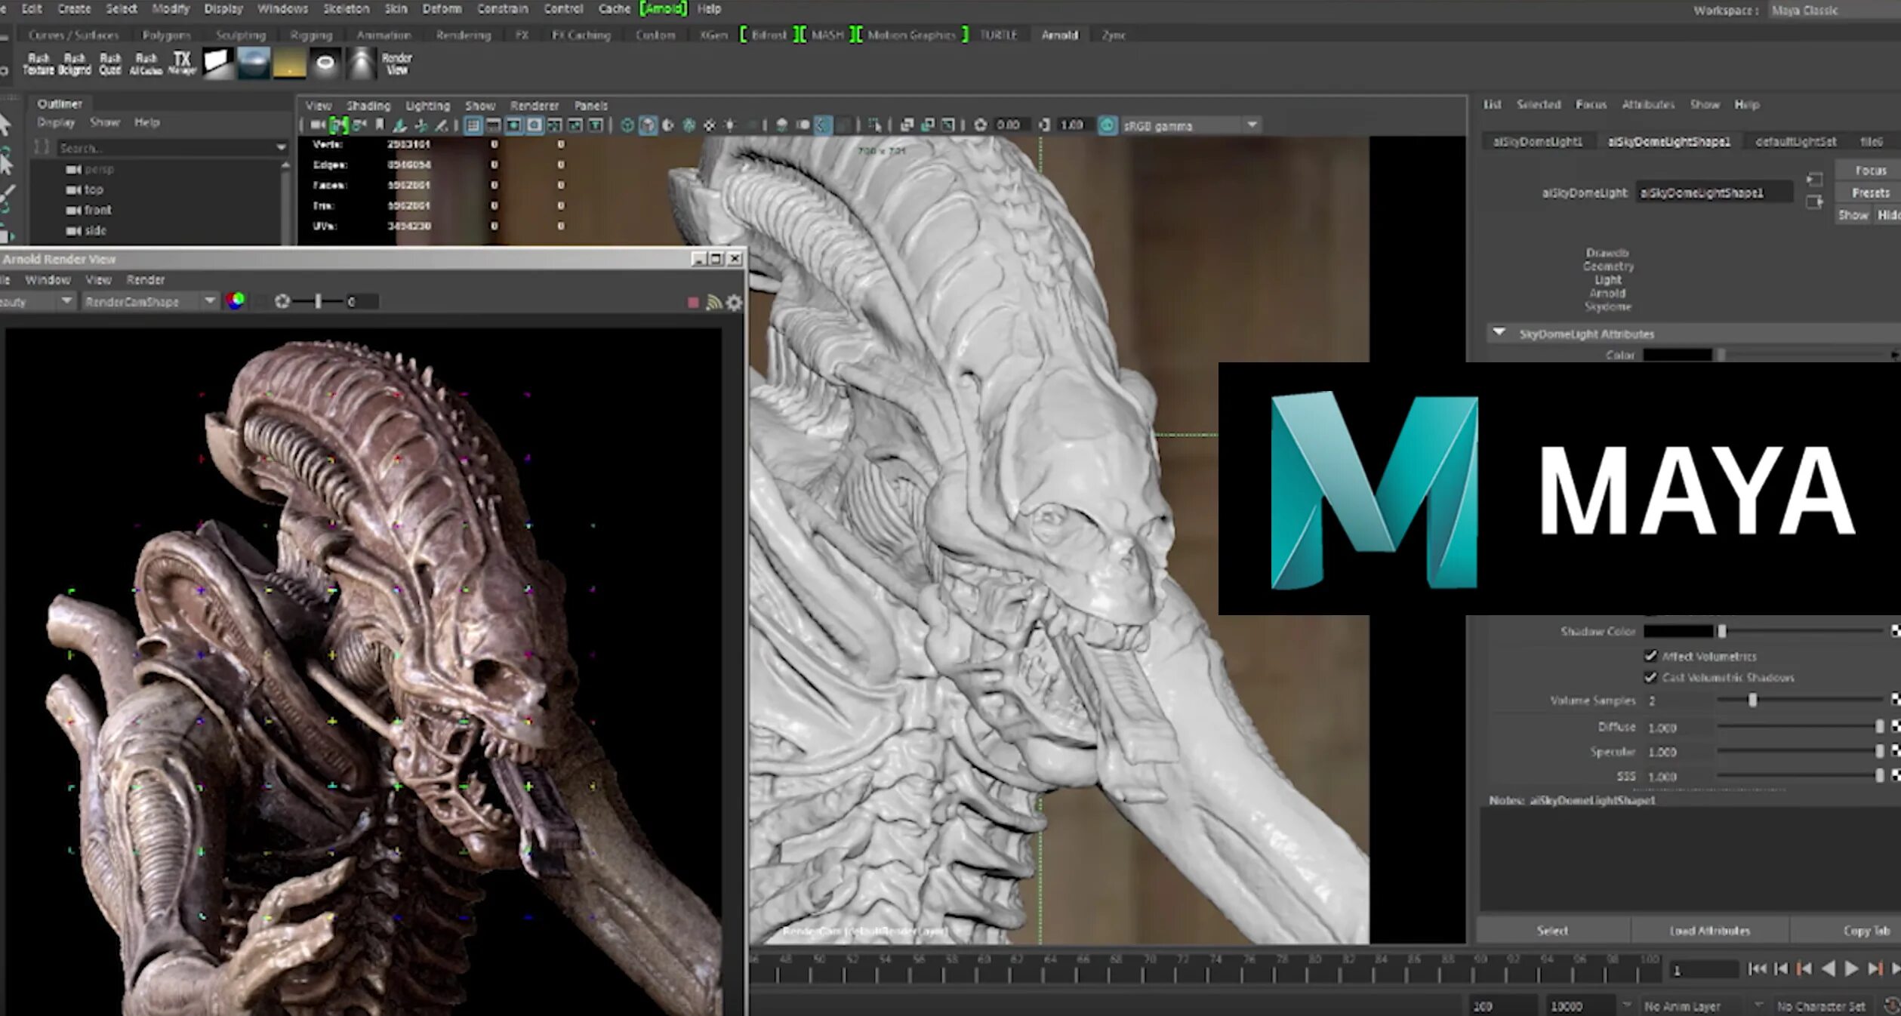Toggle the viewport grid icon
Screen dimensions: 1901x1016
click(x=473, y=125)
